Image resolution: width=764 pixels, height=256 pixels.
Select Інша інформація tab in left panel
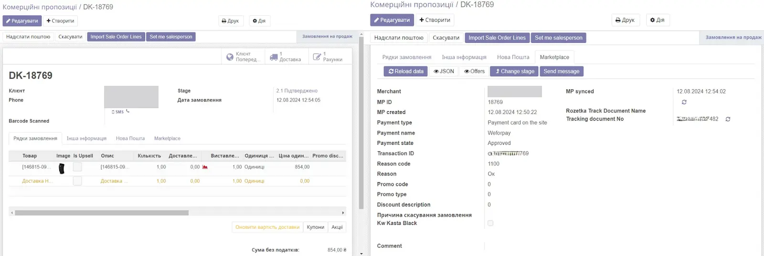86,139
